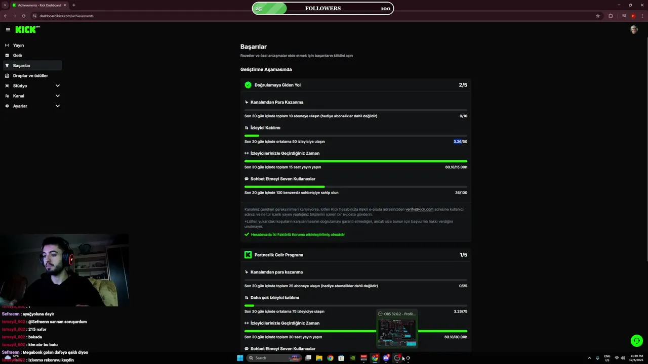Click the 36/100 chatters value
The width and height of the screenshot is (648, 364).
(461, 193)
